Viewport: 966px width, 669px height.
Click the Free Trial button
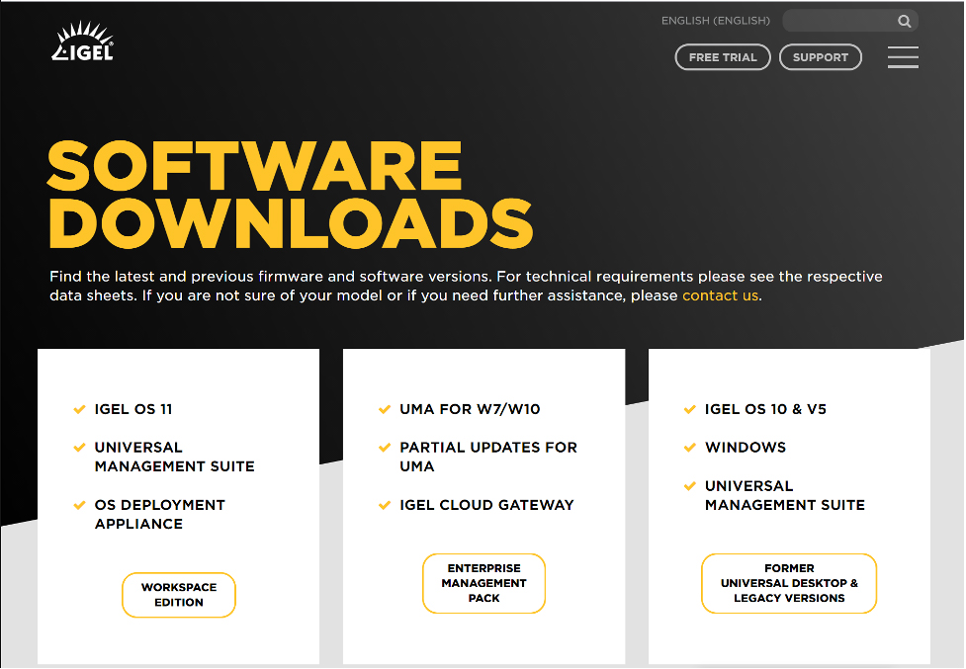click(723, 57)
